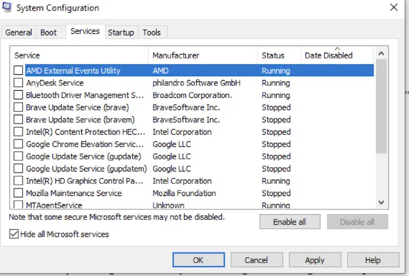Select the Bluetooth Driver Management service row
This screenshot has height=276, width=409.
[85, 95]
